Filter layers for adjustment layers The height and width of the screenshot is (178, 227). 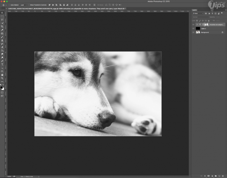click(x=209, y=13)
